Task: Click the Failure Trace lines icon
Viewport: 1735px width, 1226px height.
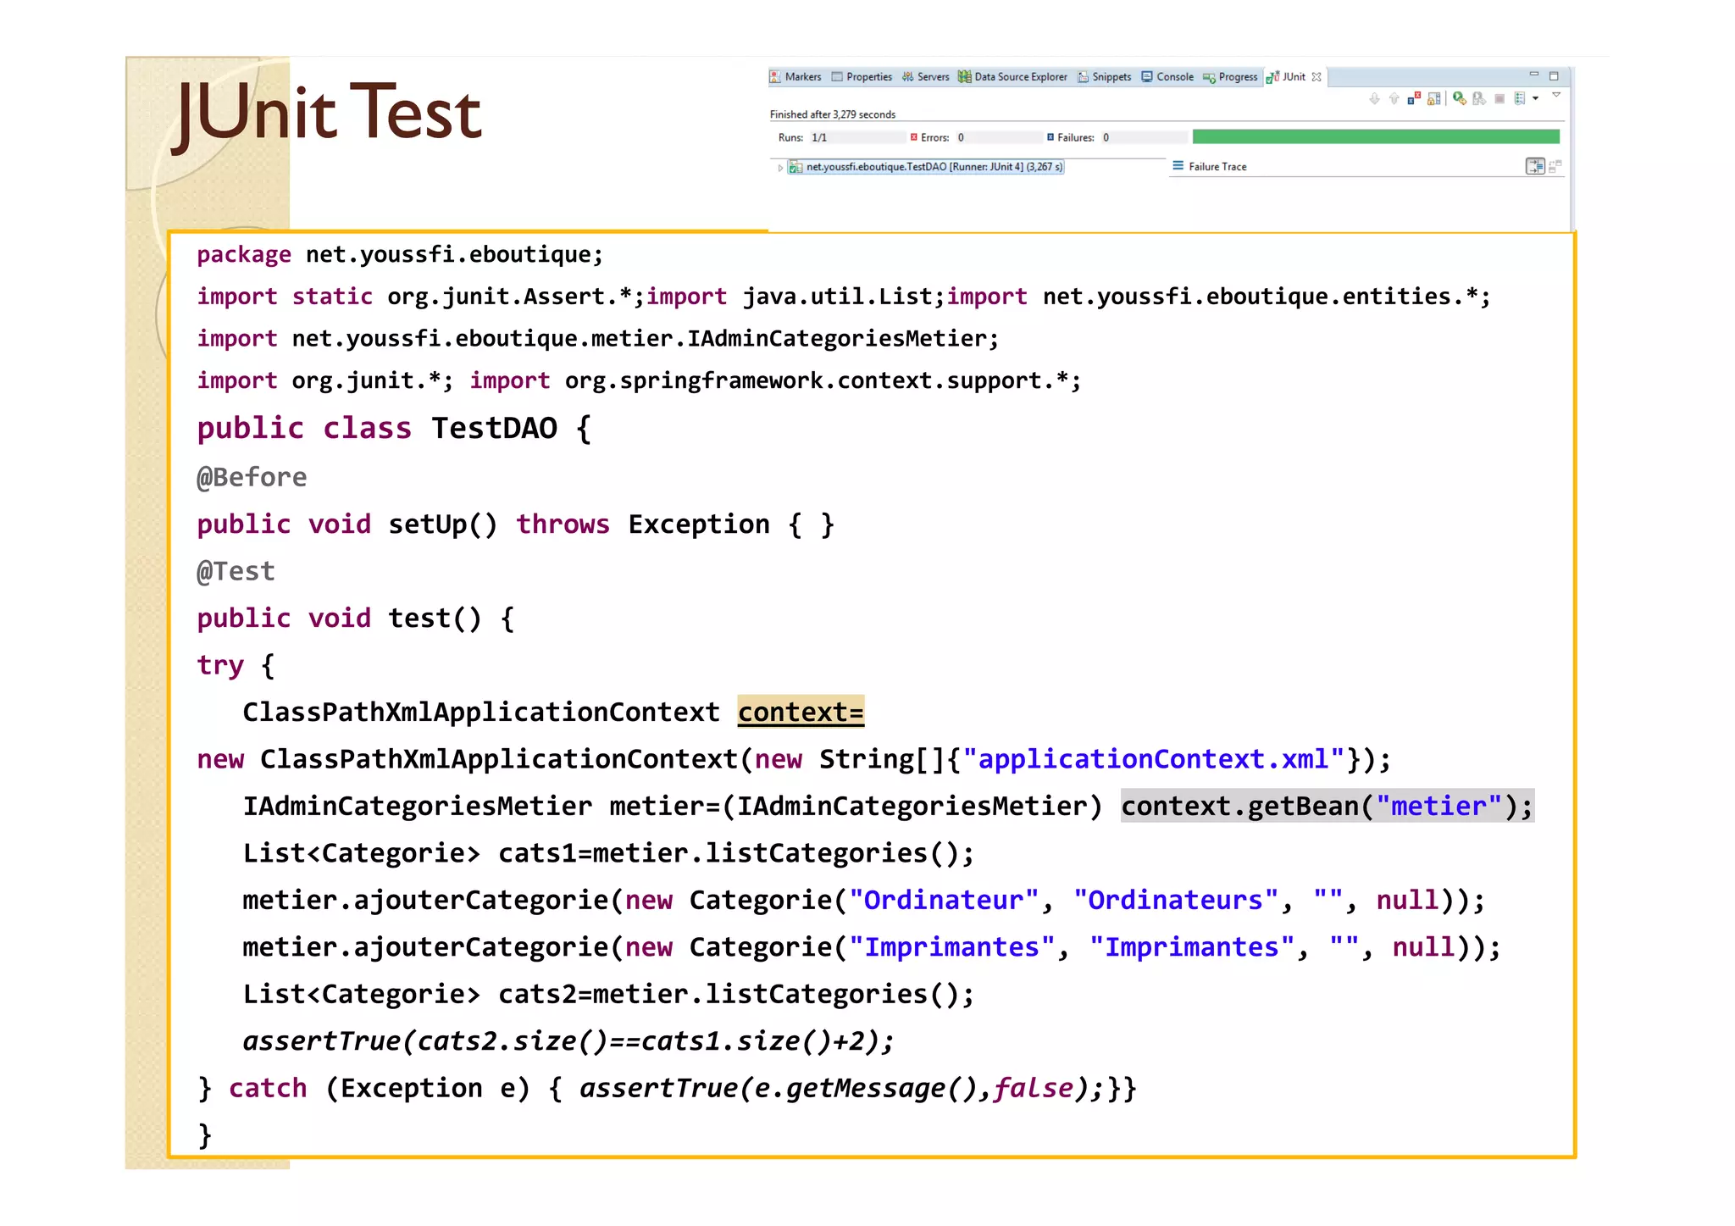Action: coord(1178,166)
